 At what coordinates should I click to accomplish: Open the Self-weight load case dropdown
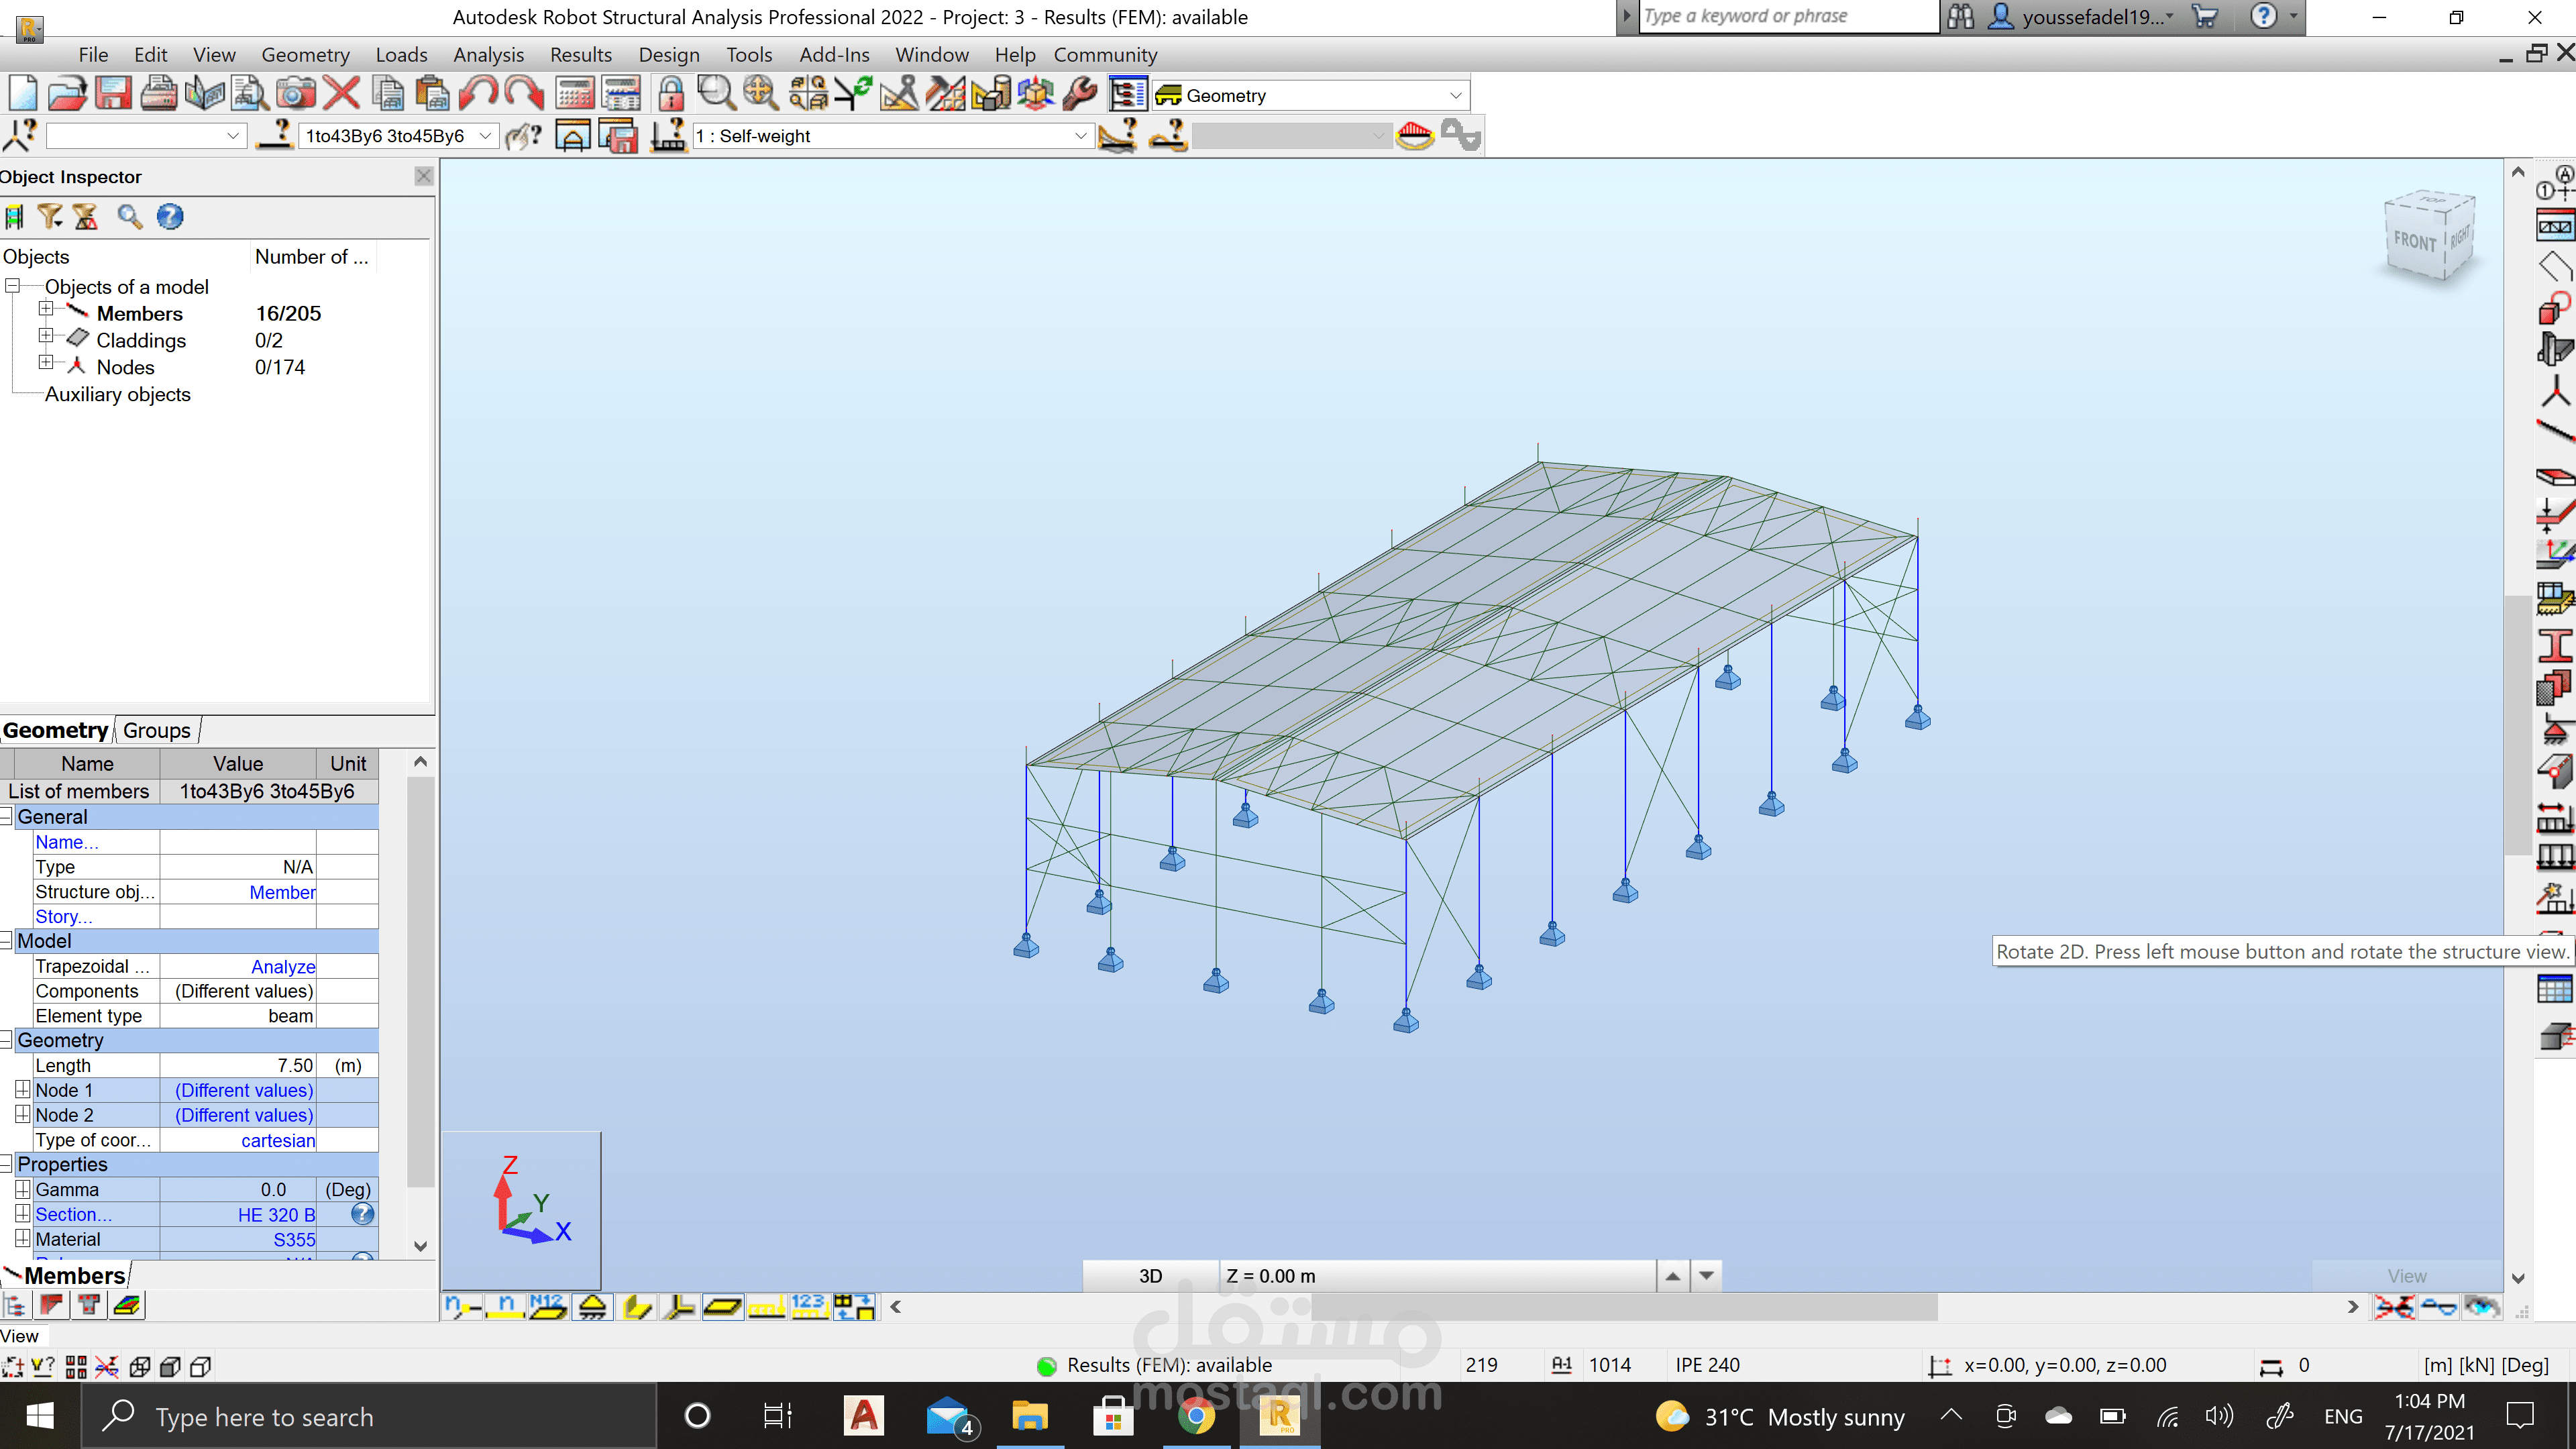point(1080,136)
